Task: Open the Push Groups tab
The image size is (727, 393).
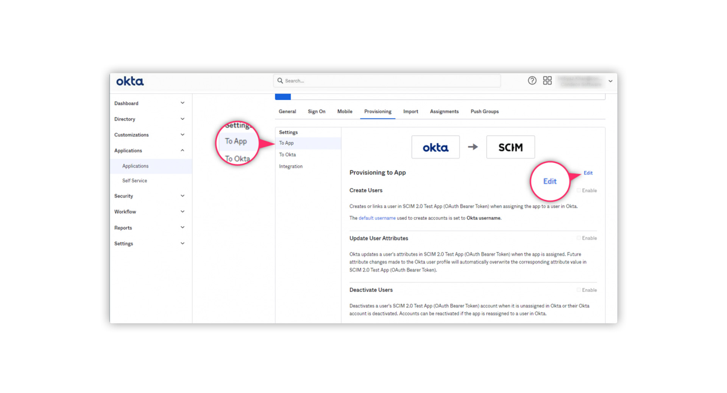Action: pos(484,111)
